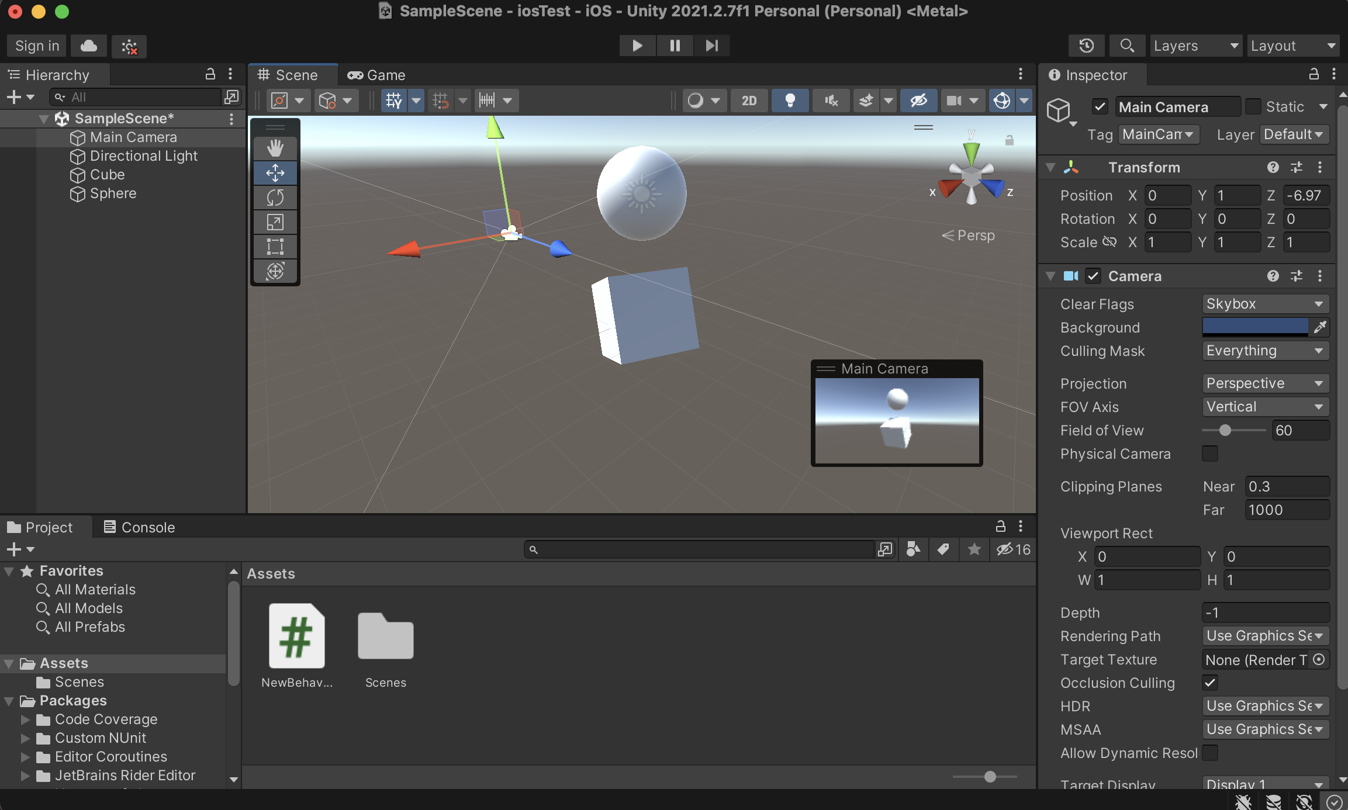Screen dimensions: 1348x810
Task: Select the Rotate tool
Action: [275, 198]
